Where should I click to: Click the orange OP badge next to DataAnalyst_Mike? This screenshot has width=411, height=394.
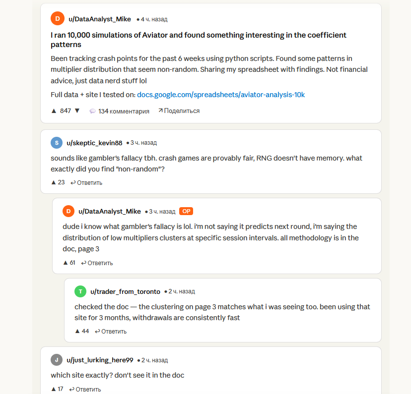tap(186, 211)
